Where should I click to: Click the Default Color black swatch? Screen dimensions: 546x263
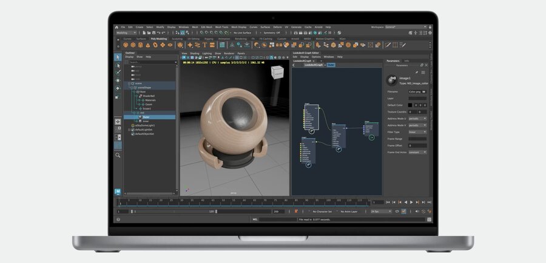coord(410,105)
